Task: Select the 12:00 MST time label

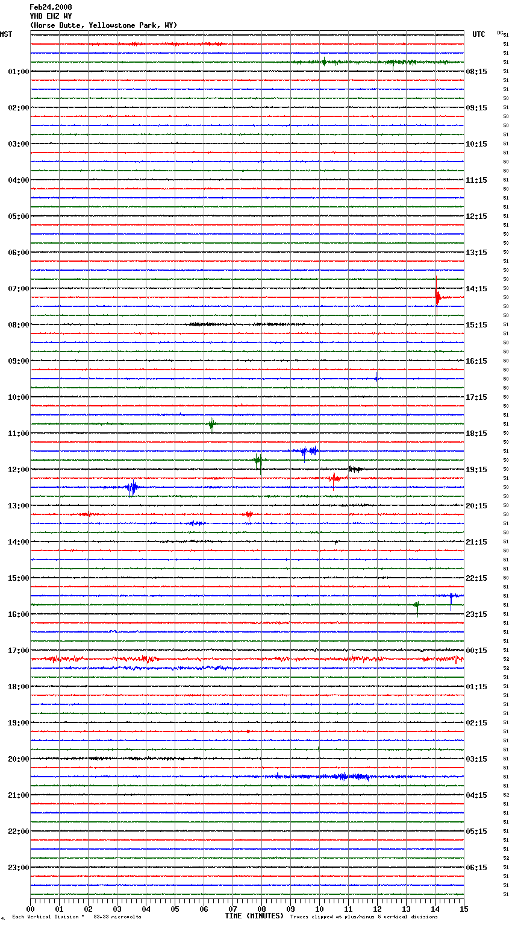Action: tap(19, 470)
